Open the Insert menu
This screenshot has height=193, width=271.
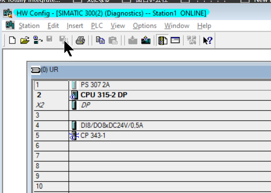tap(75, 26)
